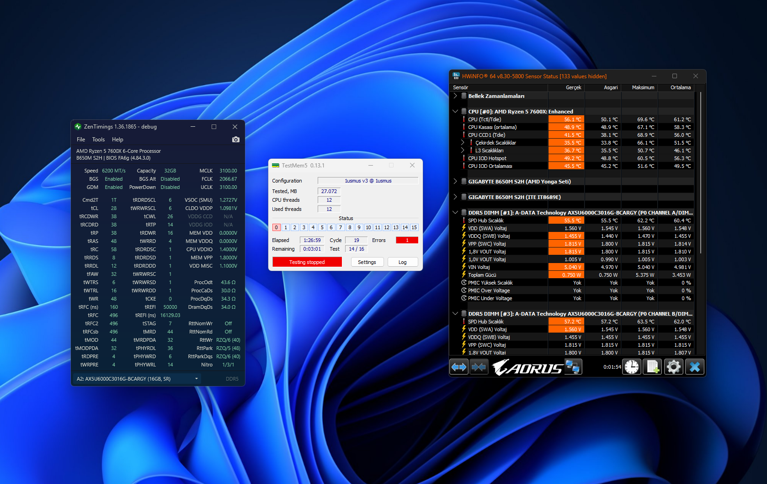Click the Ortalama column header in HWiNFO
Image resolution: width=767 pixels, height=484 pixels.
(676, 87)
